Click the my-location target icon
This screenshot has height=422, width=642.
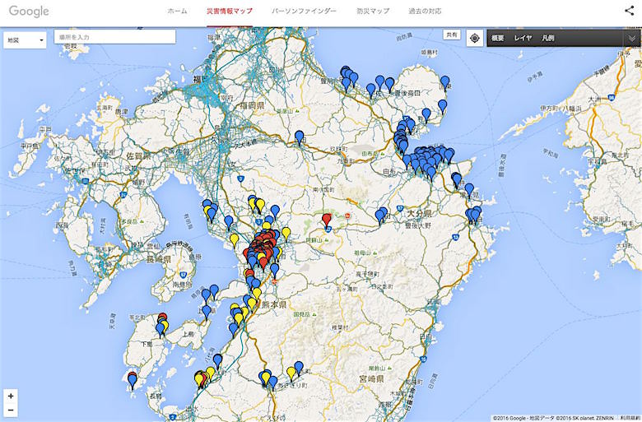pyautogui.click(x=474, y=38)
